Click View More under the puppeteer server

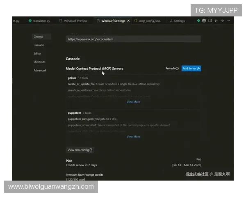point(133,137)
